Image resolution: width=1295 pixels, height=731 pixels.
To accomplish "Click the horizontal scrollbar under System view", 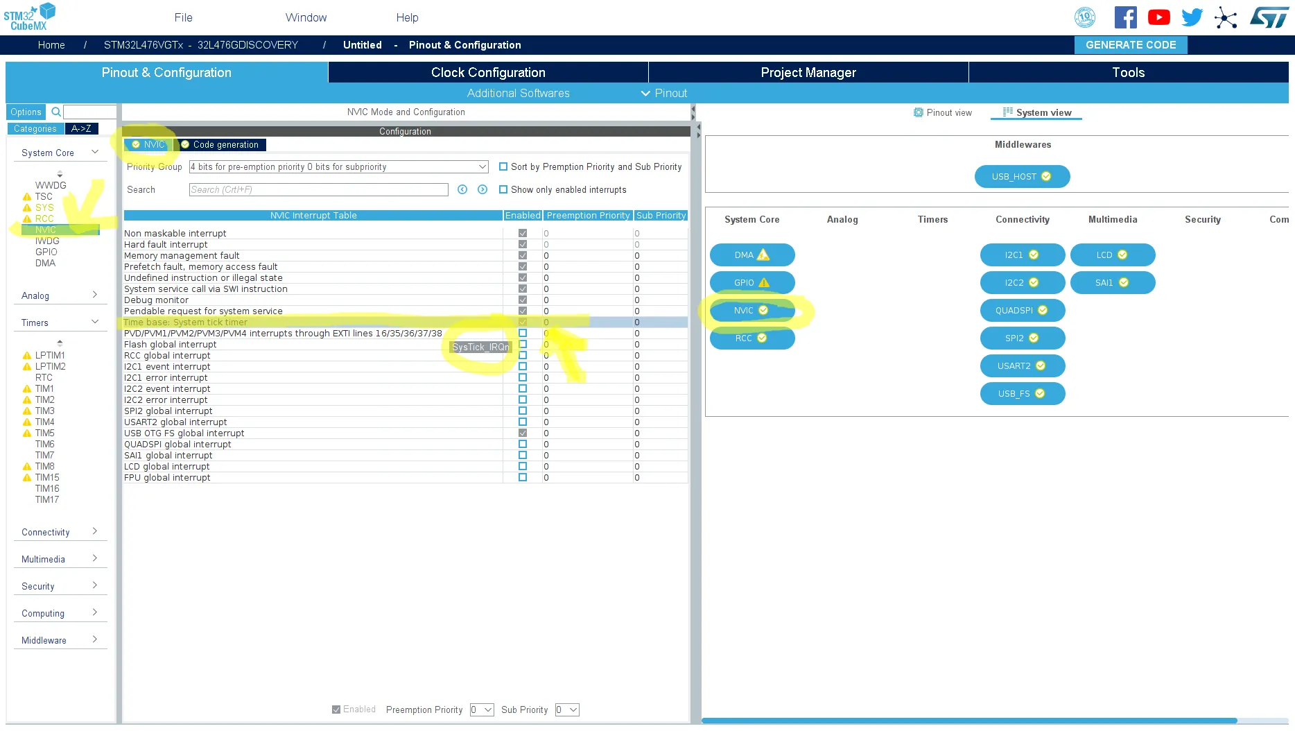I will [969, 721].
